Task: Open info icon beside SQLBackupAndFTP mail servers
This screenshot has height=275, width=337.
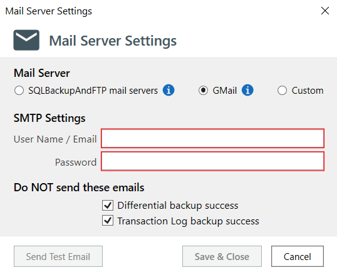Action: tap(168, 90)
